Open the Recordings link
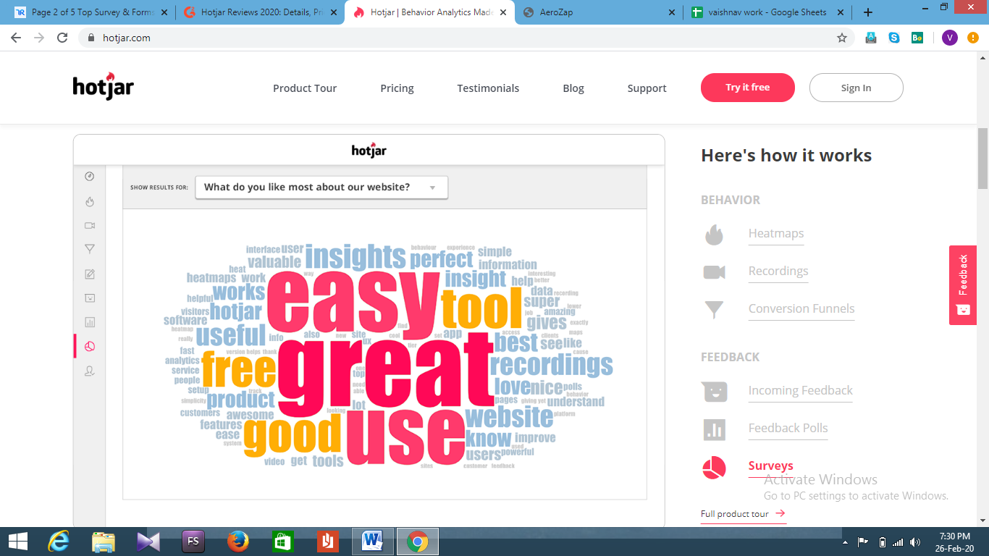 (778, 271)
